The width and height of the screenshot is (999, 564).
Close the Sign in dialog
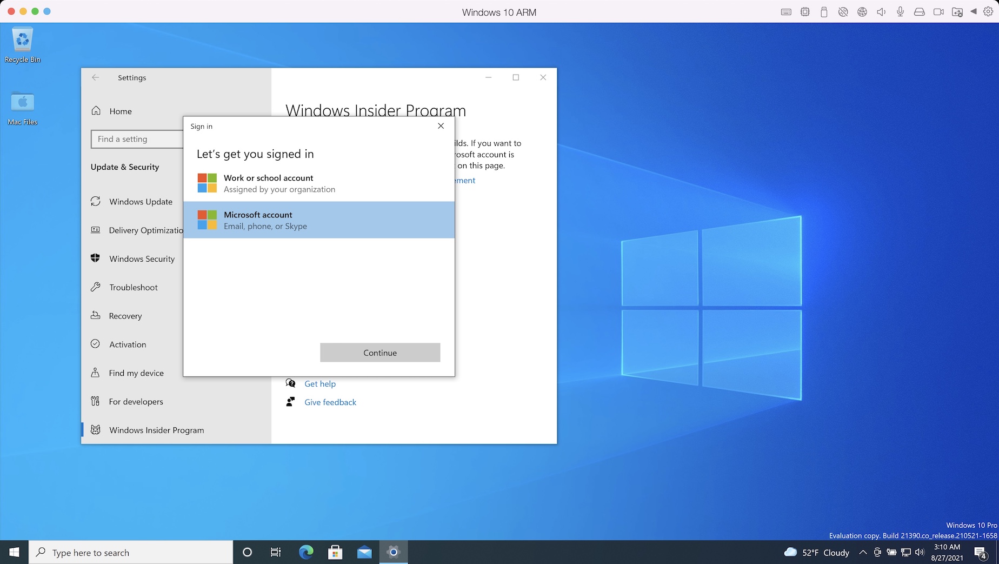click(x=441, y=126)
